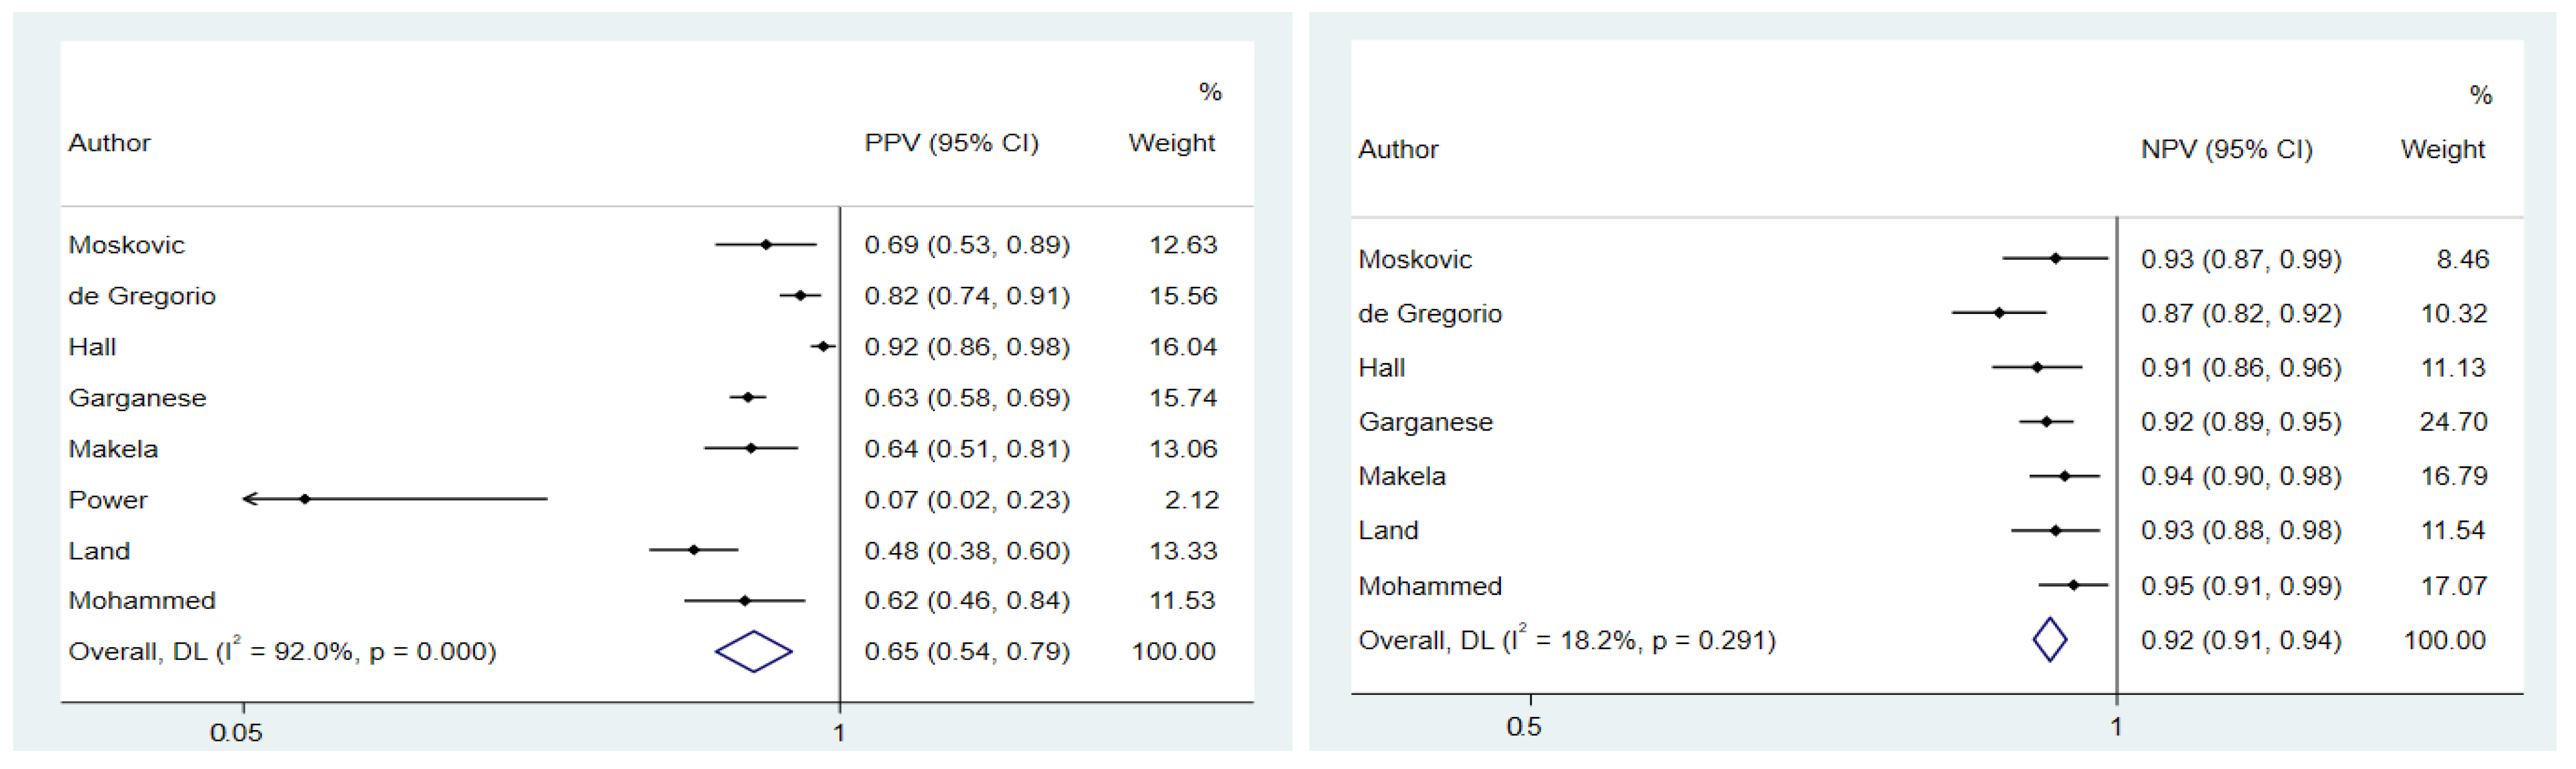Click the Moskovic PPV confidence interval marker
This screenshot has width=2576, height=769.
coord(766,244)
